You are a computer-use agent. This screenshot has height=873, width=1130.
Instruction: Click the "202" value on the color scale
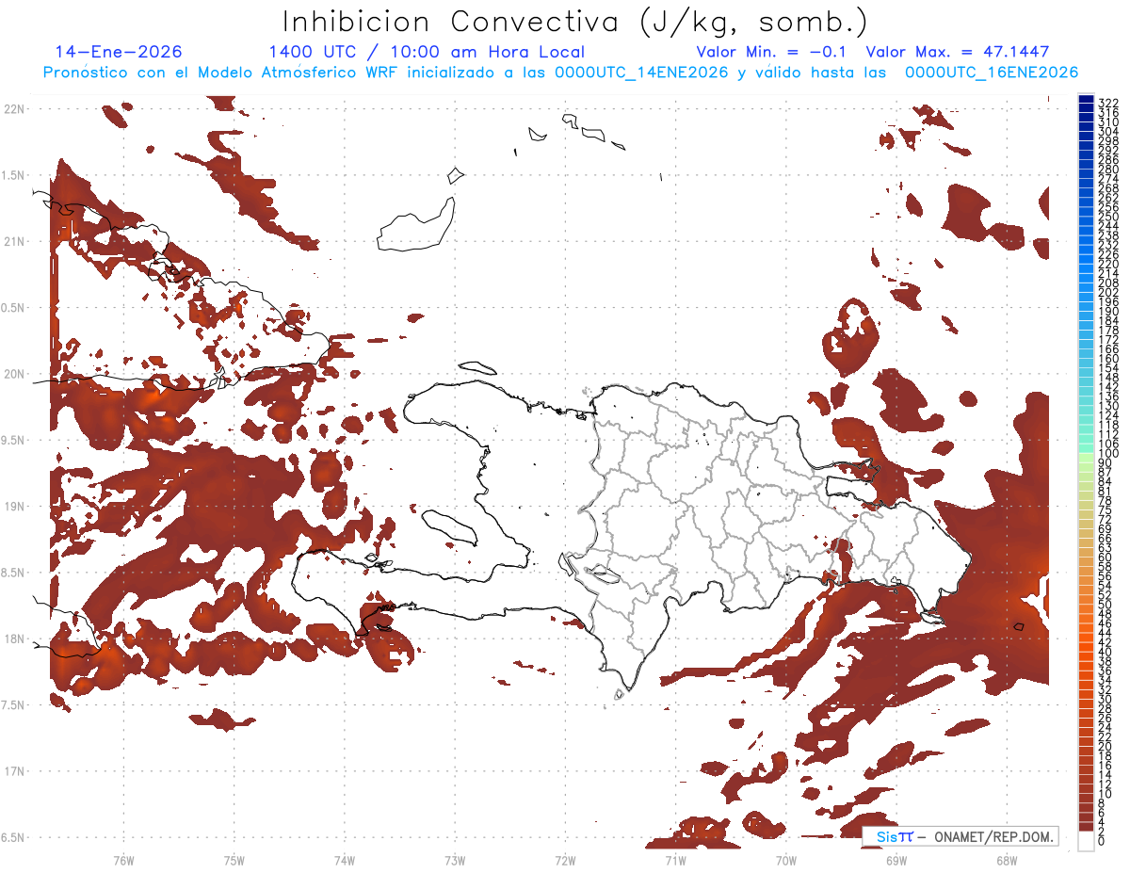point(1108,292)
